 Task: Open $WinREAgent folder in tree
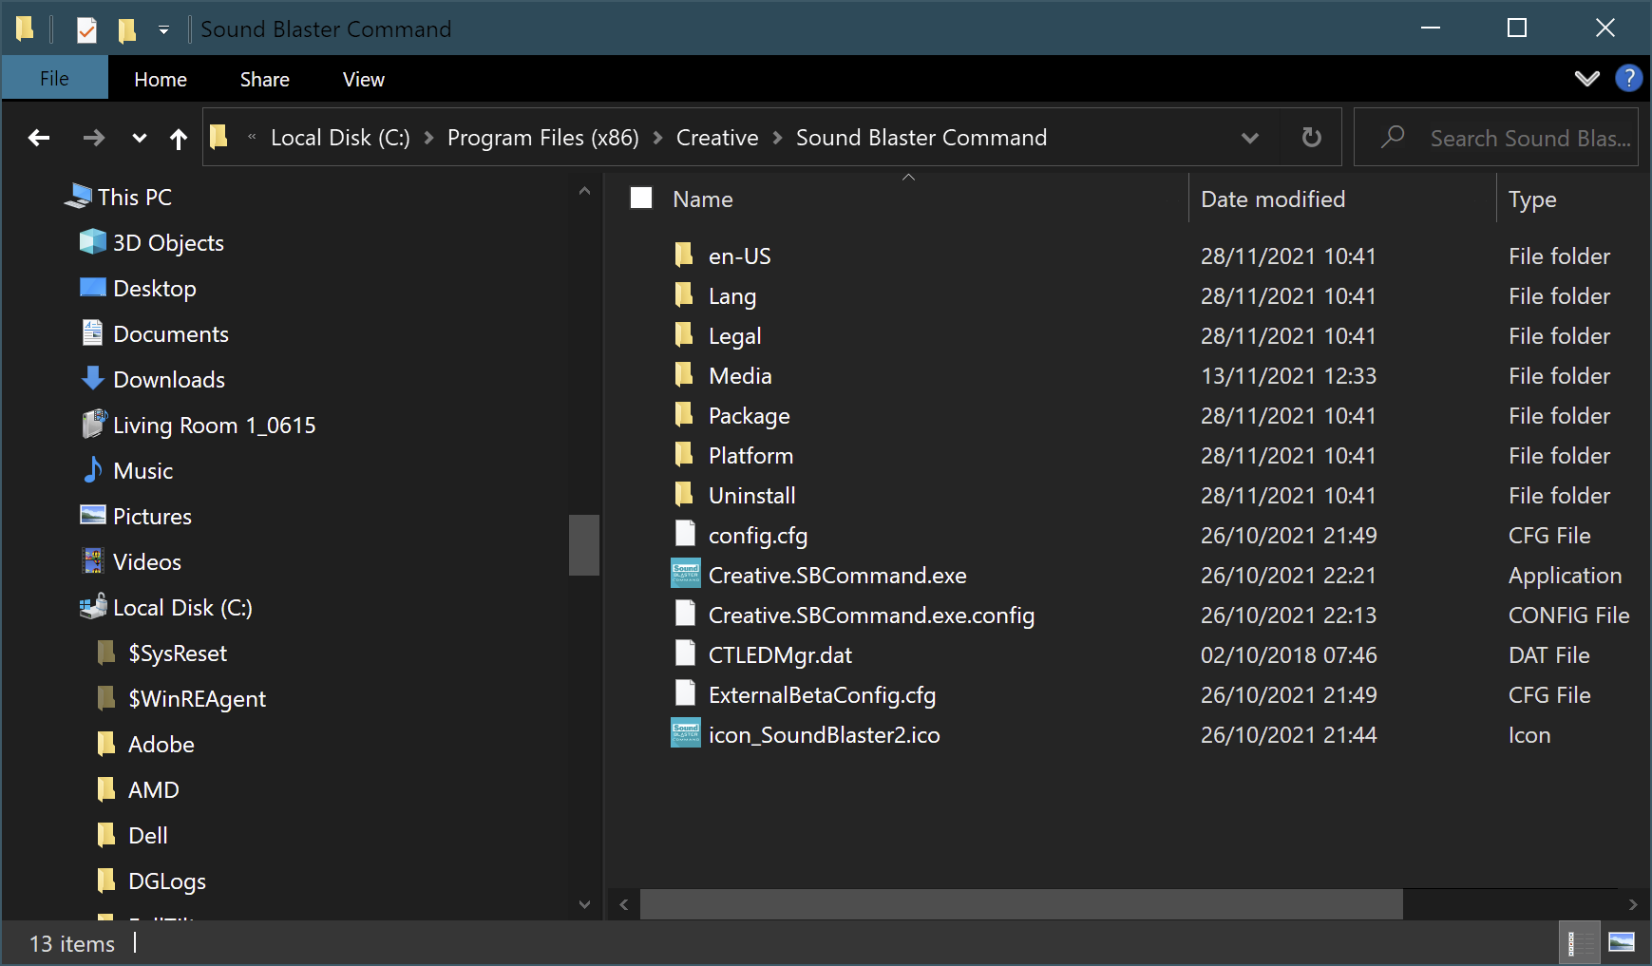(x=197, y=699)
